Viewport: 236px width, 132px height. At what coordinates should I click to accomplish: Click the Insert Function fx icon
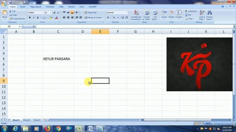point(34,26)
